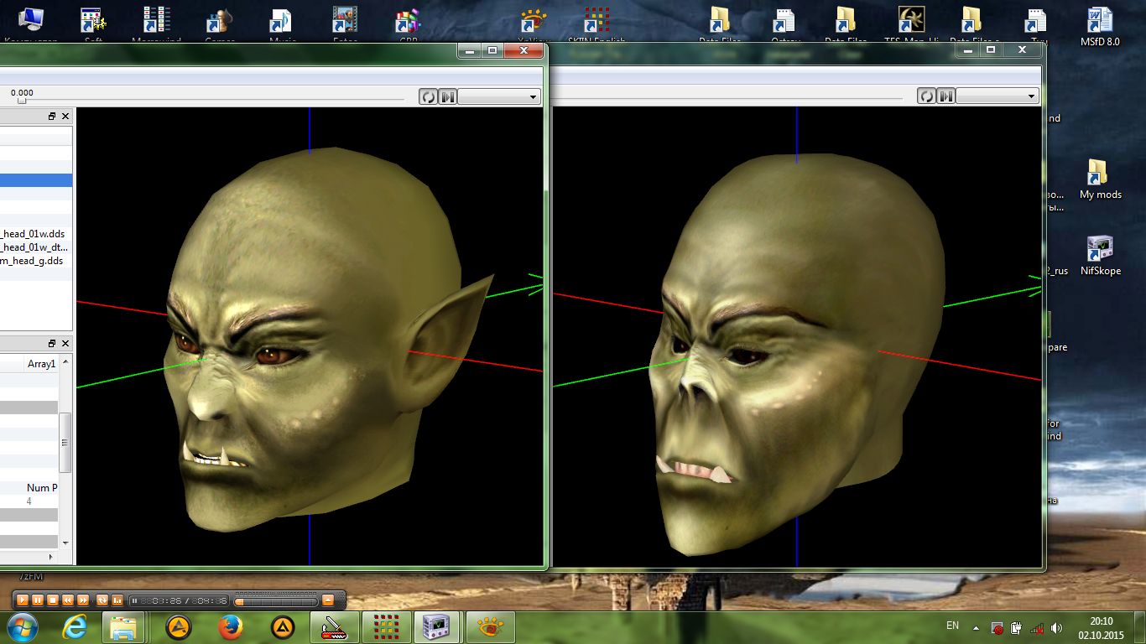The image size is (1146, 644).
Task: Open the Windows Start menu
Action: (22, 627)
